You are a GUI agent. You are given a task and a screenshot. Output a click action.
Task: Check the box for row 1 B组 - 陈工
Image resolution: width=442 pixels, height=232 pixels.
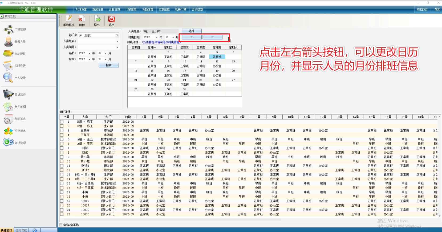62,122
